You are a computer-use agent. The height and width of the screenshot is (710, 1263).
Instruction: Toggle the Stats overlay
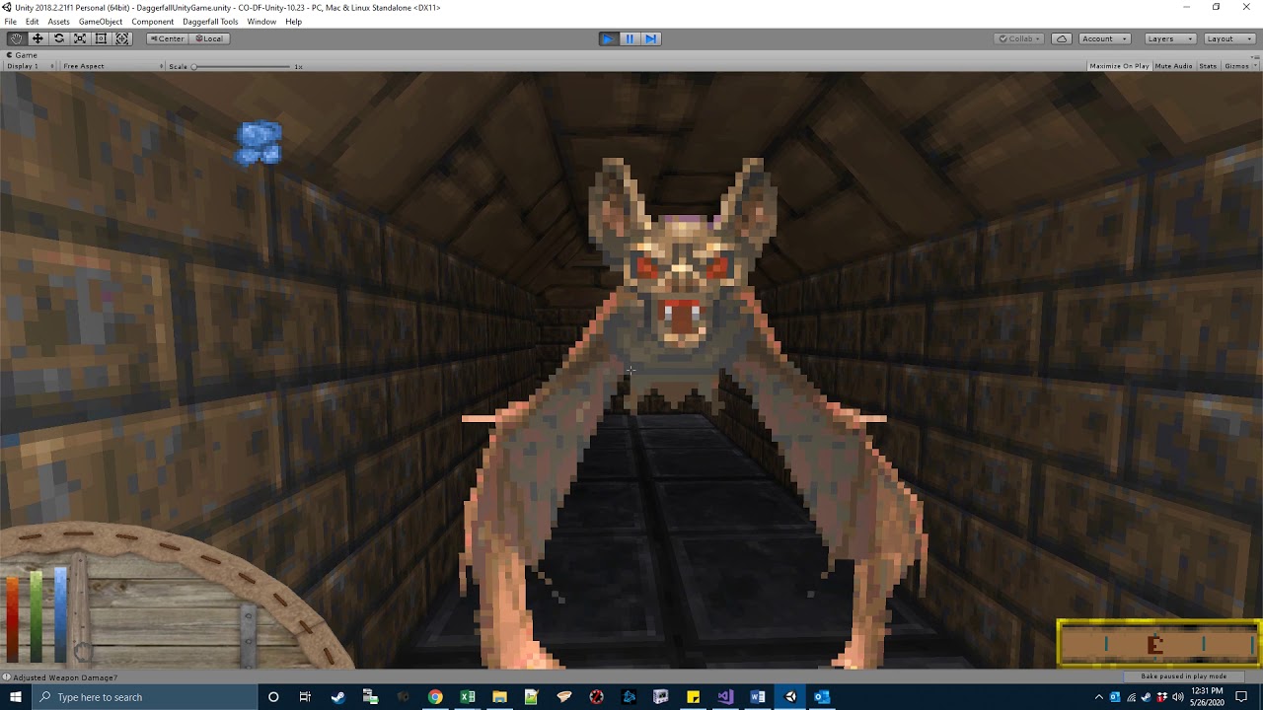click(x=1208, y=66)
